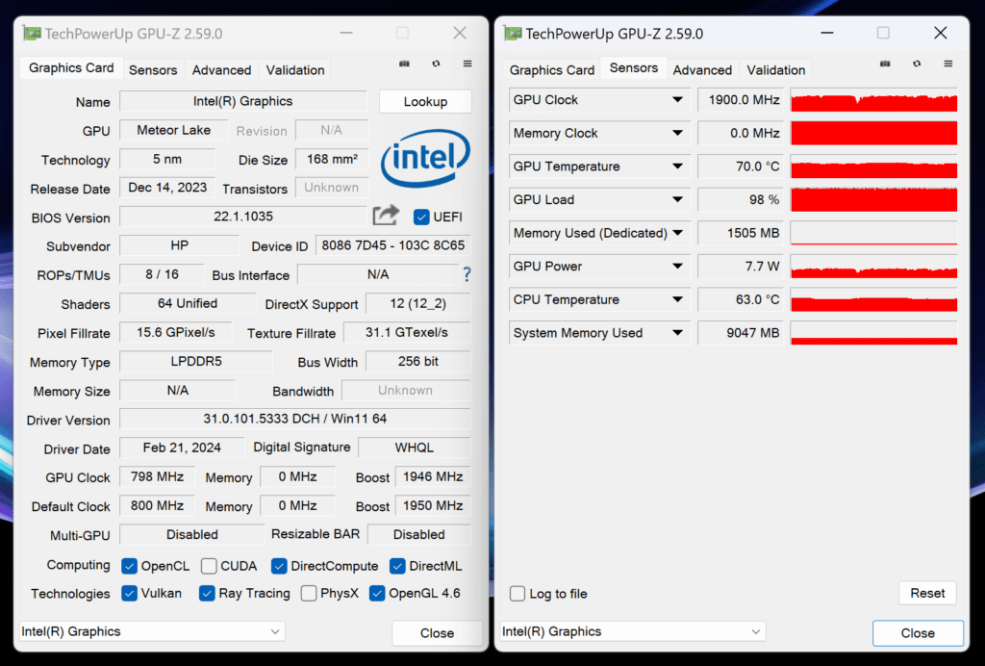
Task: Click the Boost 1946 MHz value
Action: (x=433, y=476)
